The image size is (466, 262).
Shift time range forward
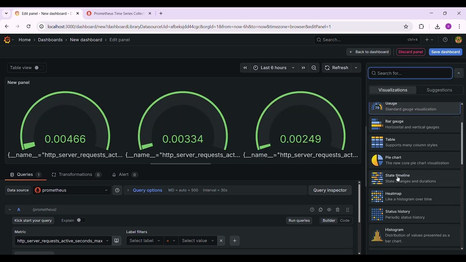coord(303,68)
